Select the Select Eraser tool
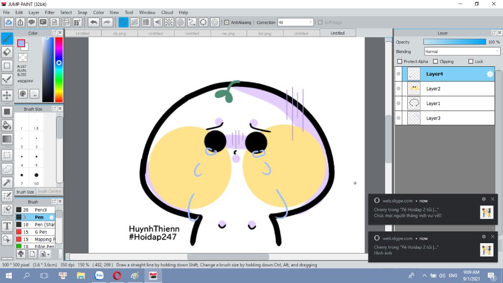The height and width of the screenshot is (283, 503). point(7,209)
